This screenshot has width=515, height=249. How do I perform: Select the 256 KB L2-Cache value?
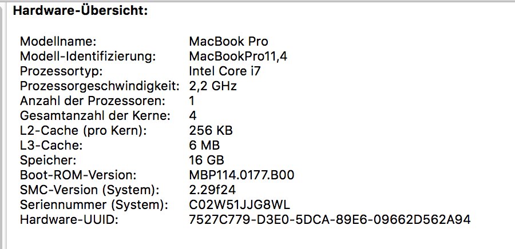pos(211,131)
